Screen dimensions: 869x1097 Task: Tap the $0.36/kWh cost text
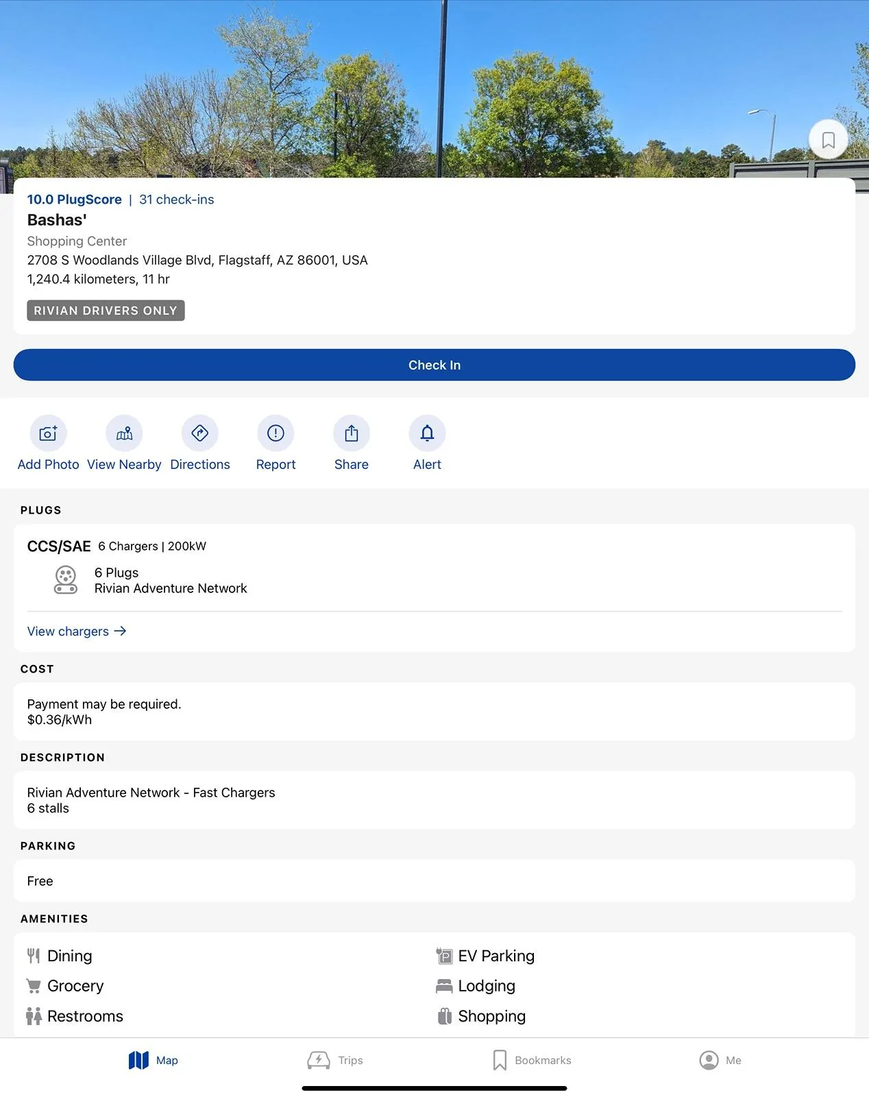59,720
